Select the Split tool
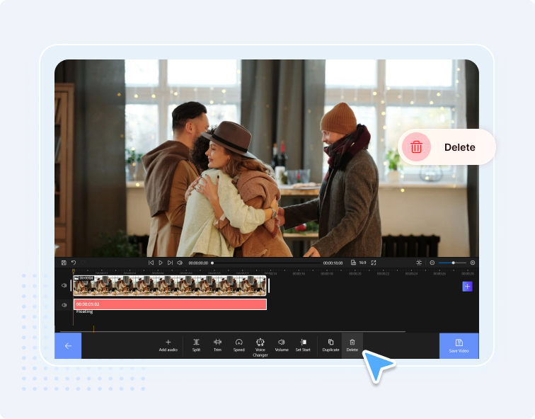This screenshot has height=419, width=535. tap(196, 345)
